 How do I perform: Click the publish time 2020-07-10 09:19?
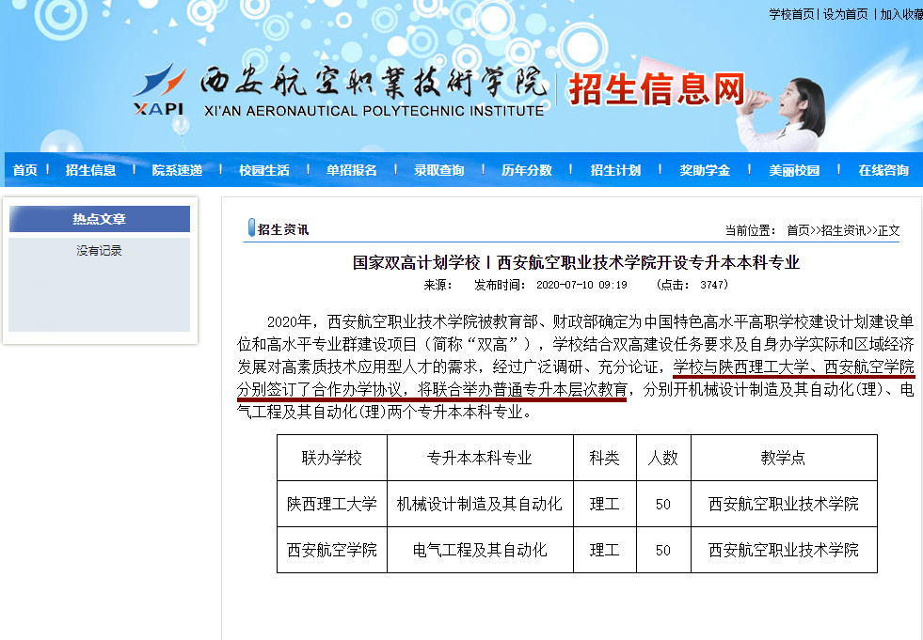581,285
